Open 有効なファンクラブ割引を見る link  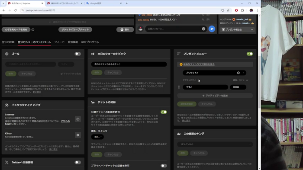pos(199,64)
